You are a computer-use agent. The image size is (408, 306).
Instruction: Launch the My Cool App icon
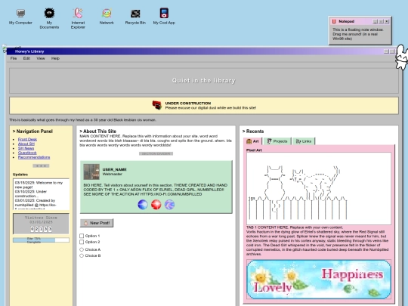pyautogui.click(x=164, y=17)
